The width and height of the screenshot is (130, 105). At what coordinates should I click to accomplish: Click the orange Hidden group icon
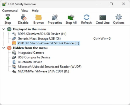[x=9, y=48]
